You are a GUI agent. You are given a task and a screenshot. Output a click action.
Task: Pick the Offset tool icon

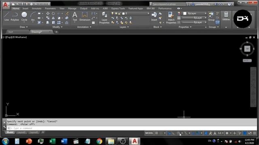67,23
